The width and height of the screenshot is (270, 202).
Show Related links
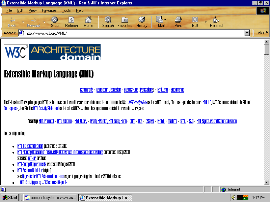click(216, 22)
